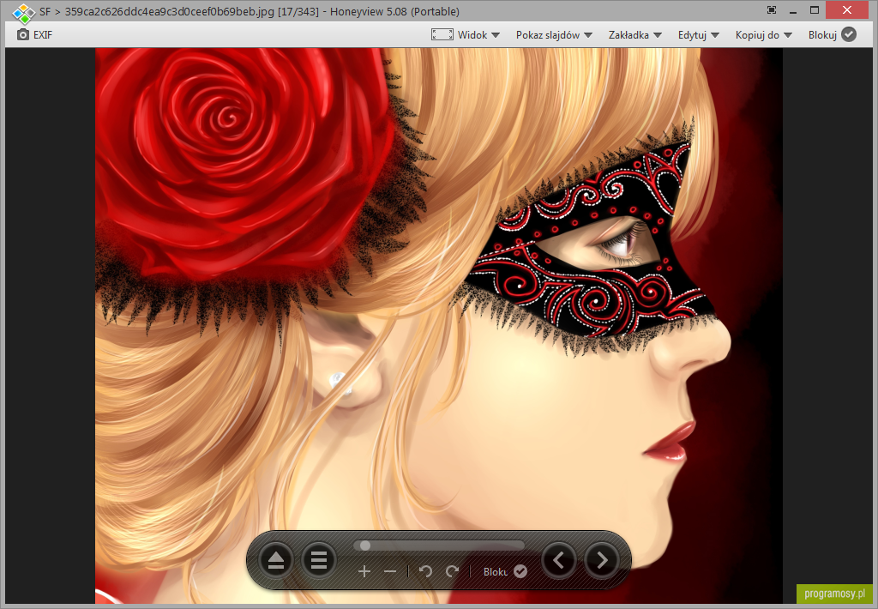Zoom out with the minus icon
878x609 pixels.
point(390,571)
